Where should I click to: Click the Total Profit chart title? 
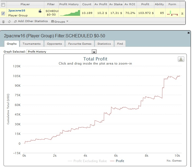pos(95,59)
